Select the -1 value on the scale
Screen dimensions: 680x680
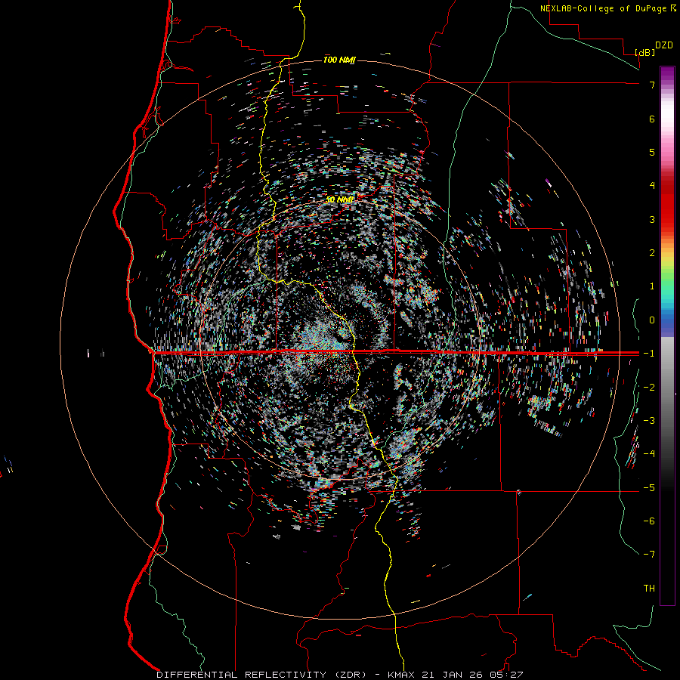[x=649, y=354]
